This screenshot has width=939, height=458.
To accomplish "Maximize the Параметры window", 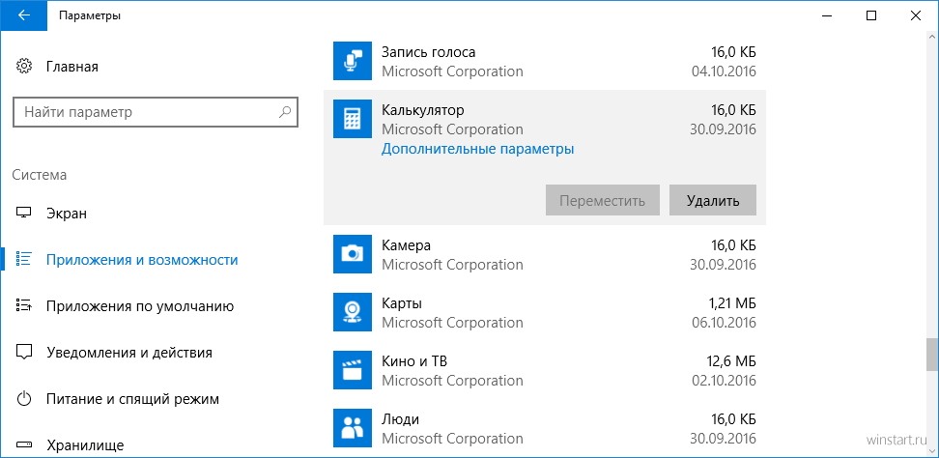I will tap(872, 15).
